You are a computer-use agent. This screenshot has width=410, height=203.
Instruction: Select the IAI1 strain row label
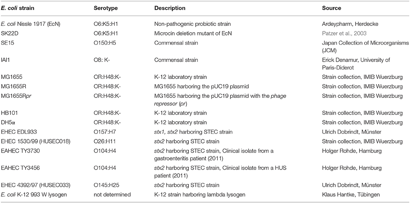[x=9, y=60]
